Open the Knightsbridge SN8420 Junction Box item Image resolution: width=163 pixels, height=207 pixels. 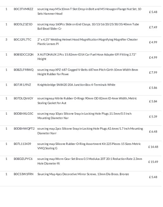click(x=76, y=85)
